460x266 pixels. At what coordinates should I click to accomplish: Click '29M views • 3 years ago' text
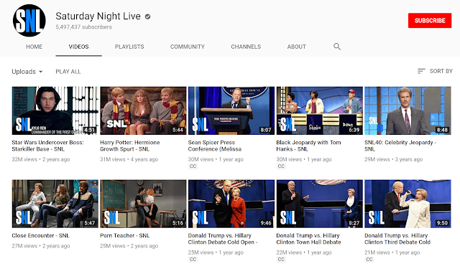coord(393,159)
